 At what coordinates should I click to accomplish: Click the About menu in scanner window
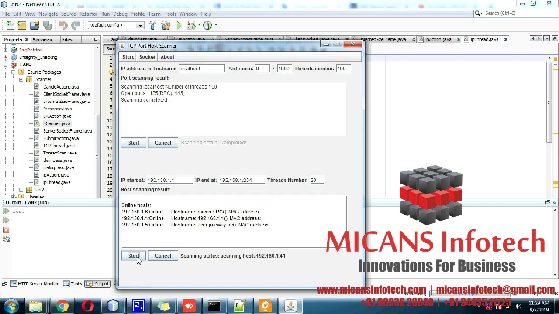pyautogui.click(x=167, y=57)
